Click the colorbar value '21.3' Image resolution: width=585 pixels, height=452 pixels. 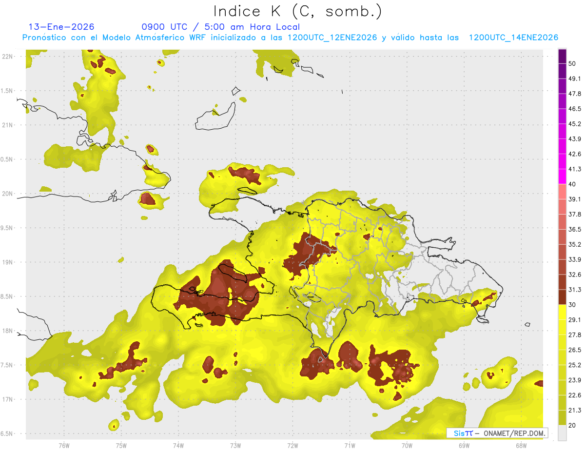(x=575, y=411)
